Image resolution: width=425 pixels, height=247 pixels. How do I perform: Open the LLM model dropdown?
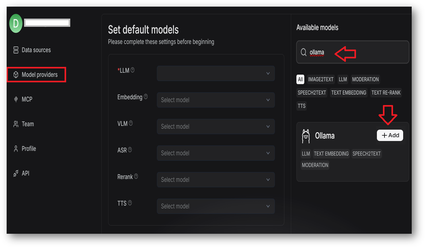click(216, 73)
